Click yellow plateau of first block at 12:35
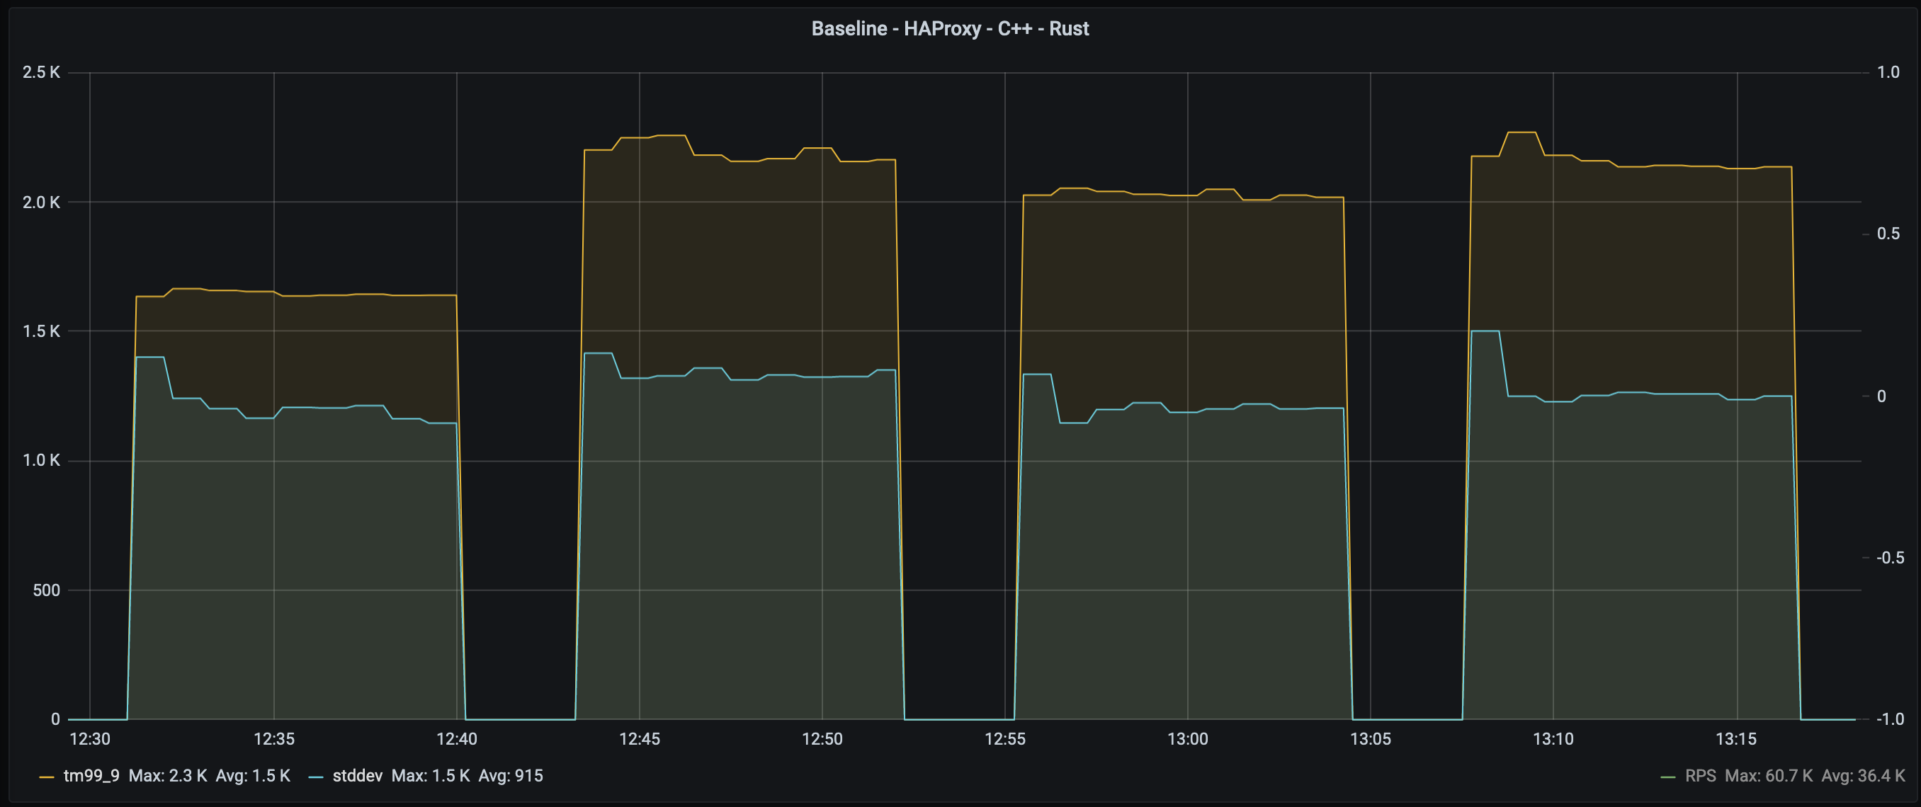The width and height of the screenshot is (1921, 807). click(x=273, y=292)
